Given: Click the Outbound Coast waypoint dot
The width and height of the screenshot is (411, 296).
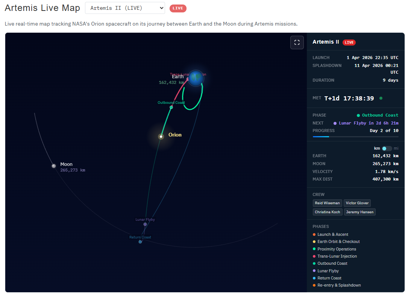Looking at the screenshot, I should (171, 107).
